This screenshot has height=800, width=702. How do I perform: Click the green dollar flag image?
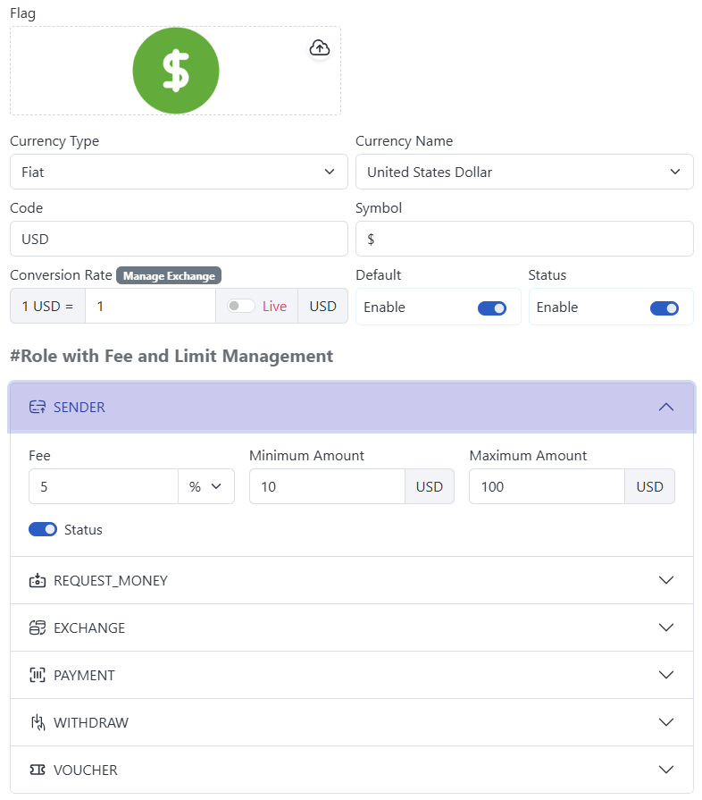point(176,71)
